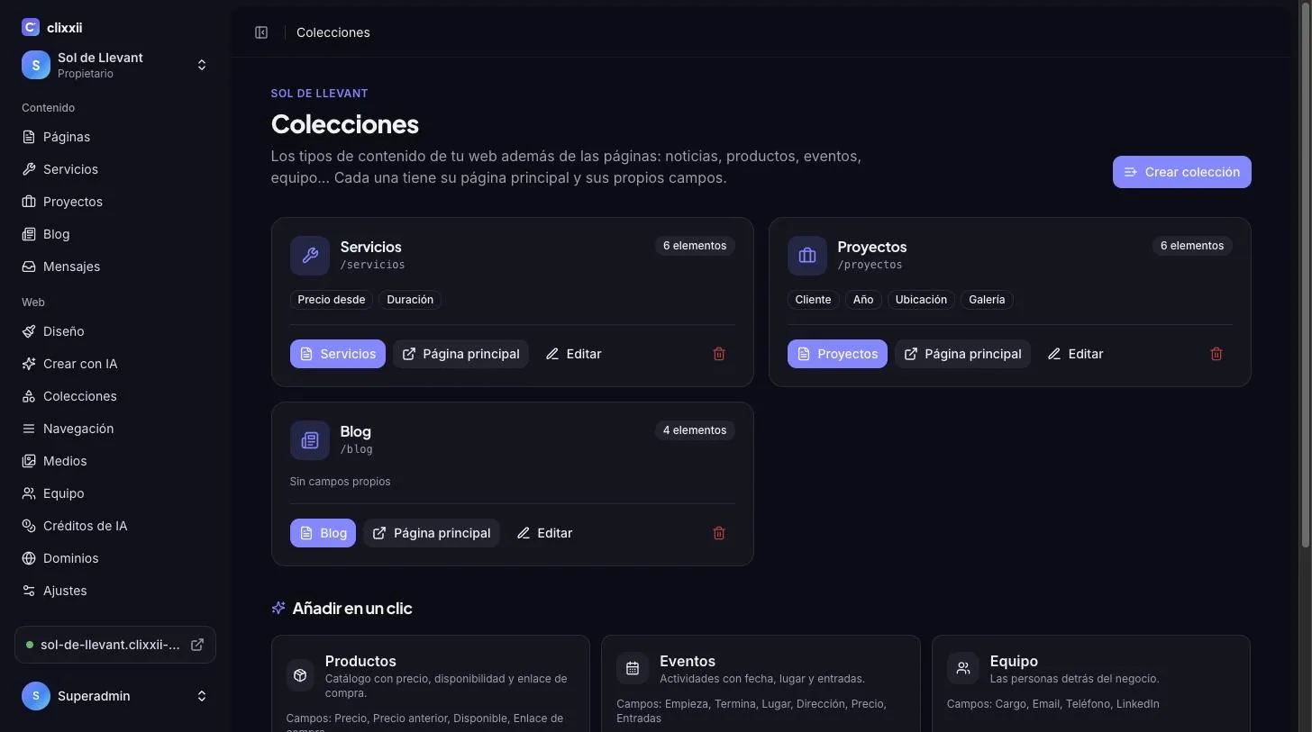Open site link icon next to sol-de-llevant domain
Viewport: 1312px width, 732px height.
pyautogui.click(x=197, y=645)
